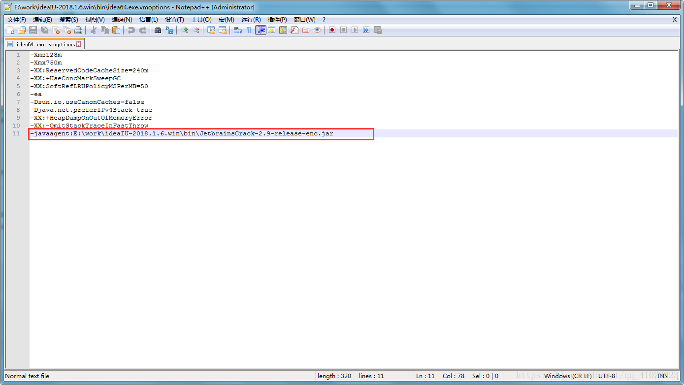Screen dimensions: 684x385
Task: Toggle Document Map panel icon
Action: coord(283,30)
